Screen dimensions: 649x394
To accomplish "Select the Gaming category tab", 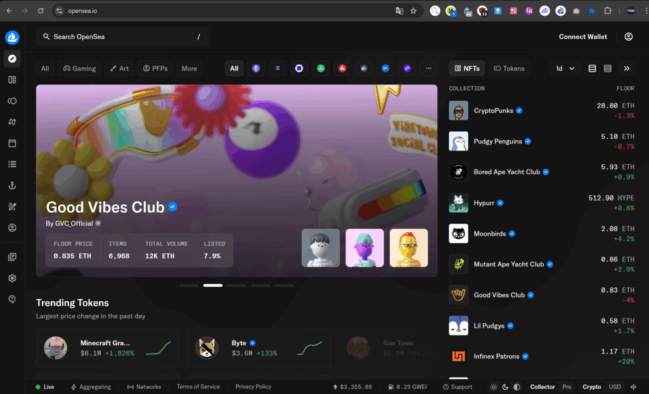I will (x=79, y=69).
